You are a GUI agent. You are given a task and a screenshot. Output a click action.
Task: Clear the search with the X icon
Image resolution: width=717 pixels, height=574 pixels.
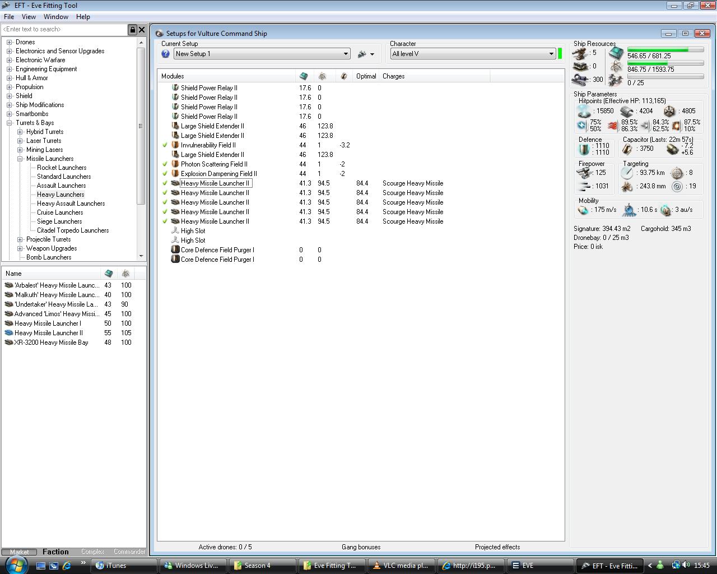[142, 30]
